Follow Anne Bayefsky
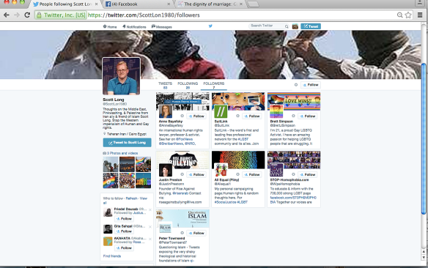This screenshot has width=428, height=268. pyautogui.click(x=196, y=116)
